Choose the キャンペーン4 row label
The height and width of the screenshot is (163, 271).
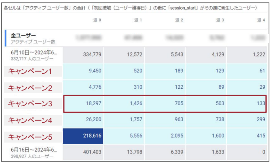point(30,120)
